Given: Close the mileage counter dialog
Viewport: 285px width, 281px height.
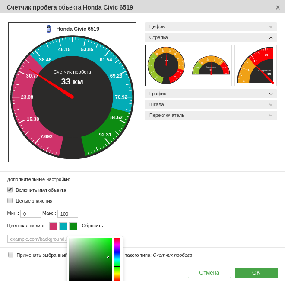Looking at the screenshot, I should 278,7.
